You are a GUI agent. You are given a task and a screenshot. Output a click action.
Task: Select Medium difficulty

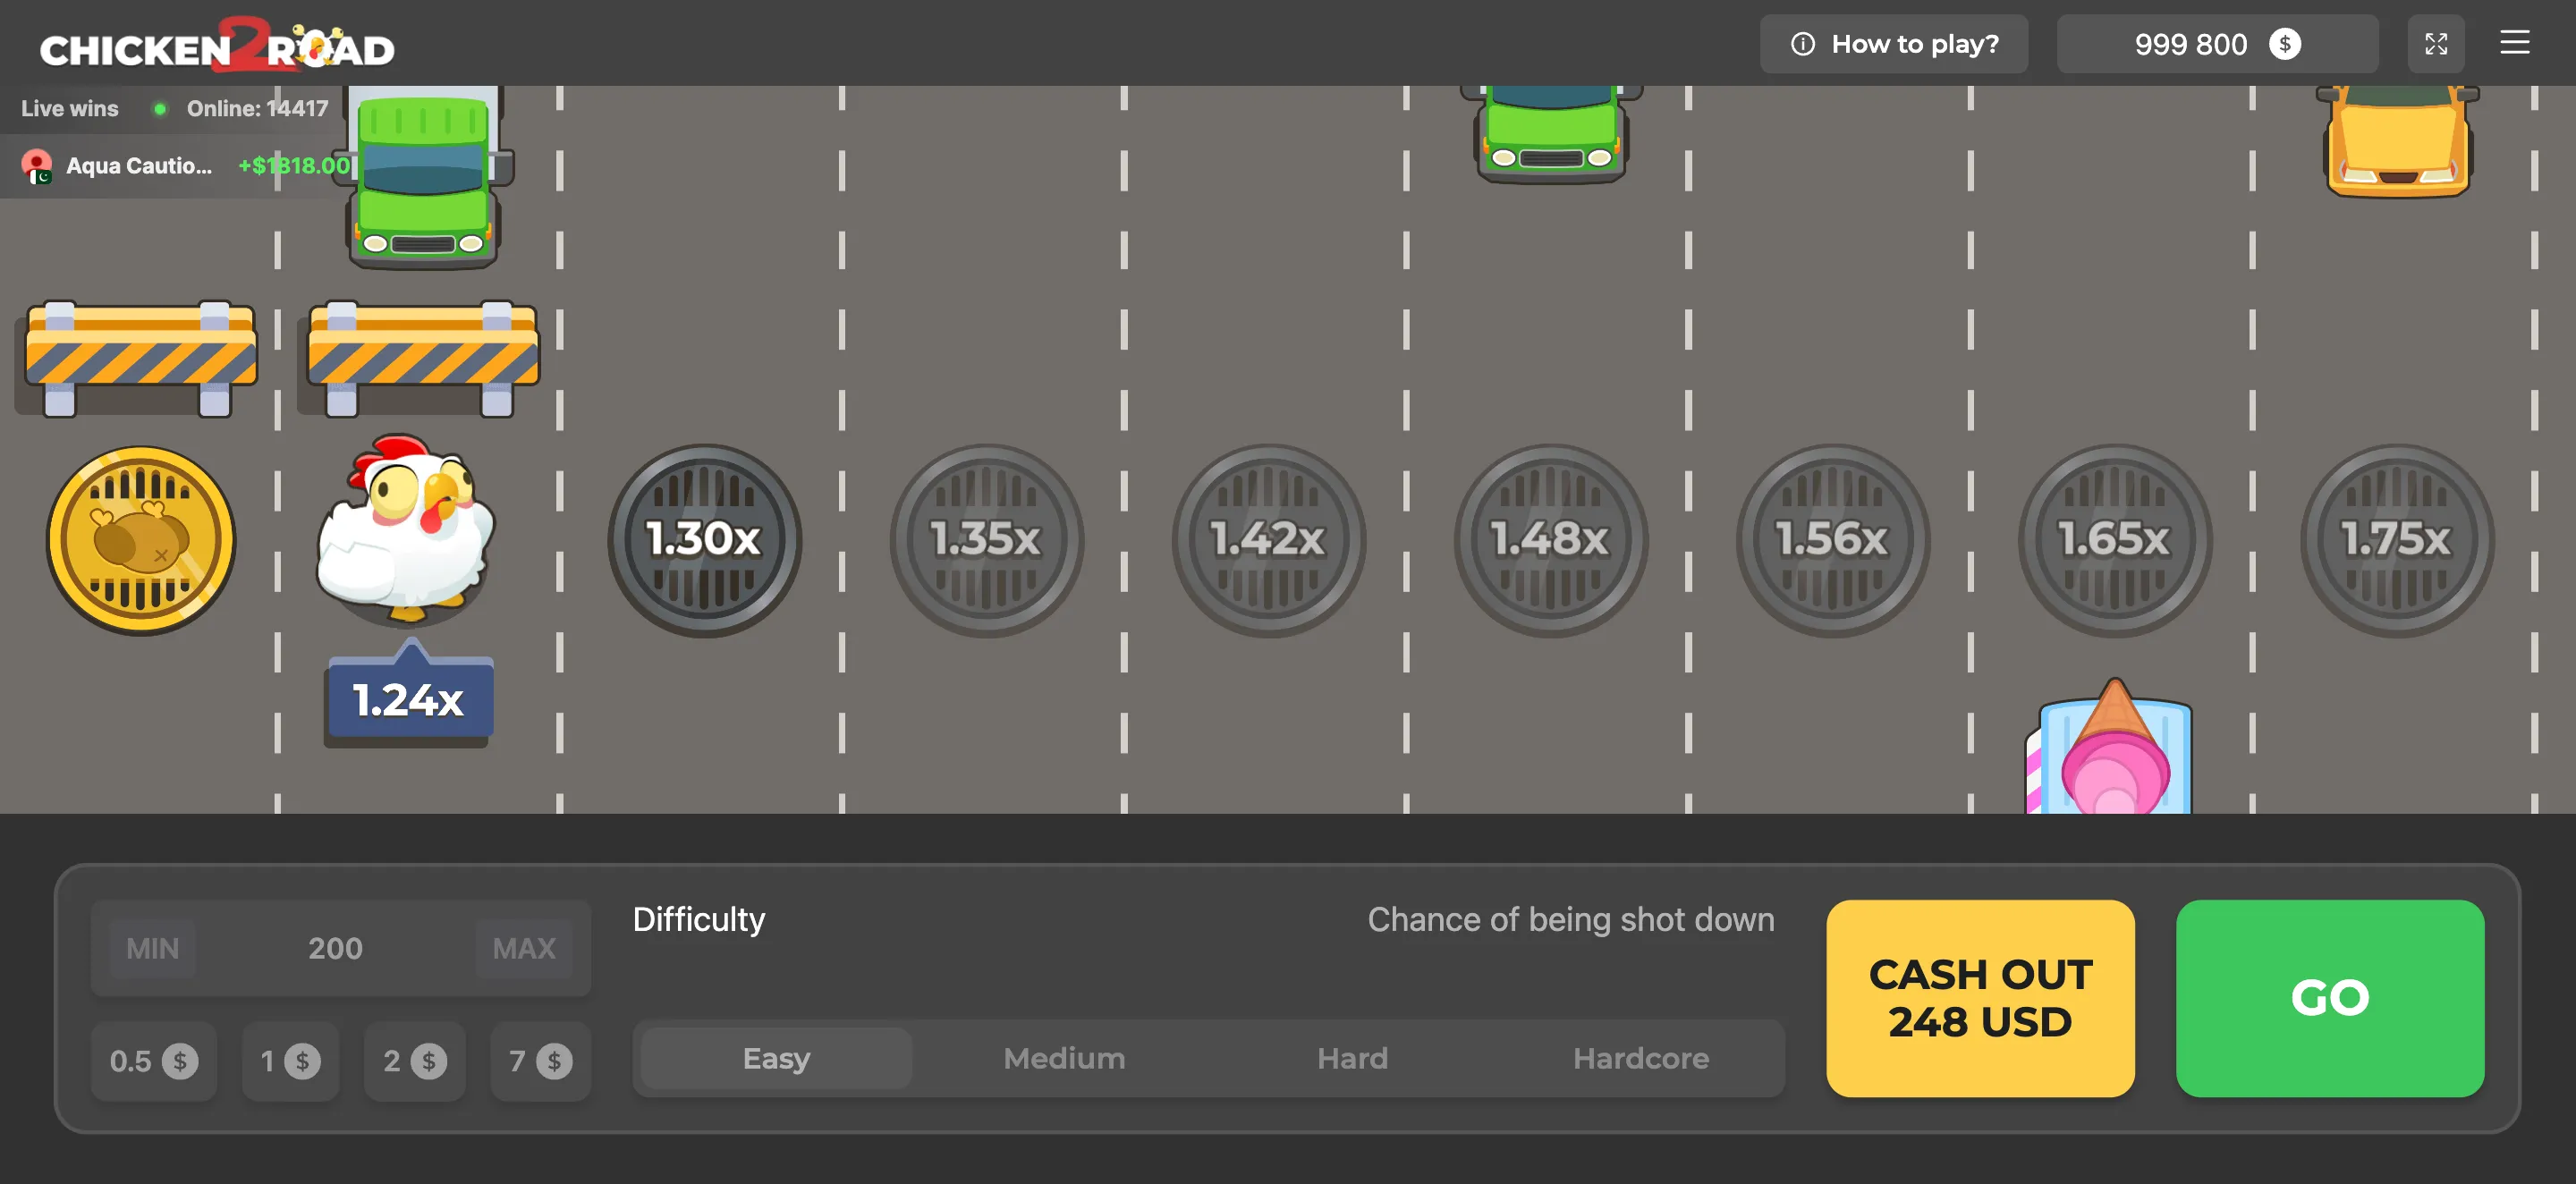1064,1058
